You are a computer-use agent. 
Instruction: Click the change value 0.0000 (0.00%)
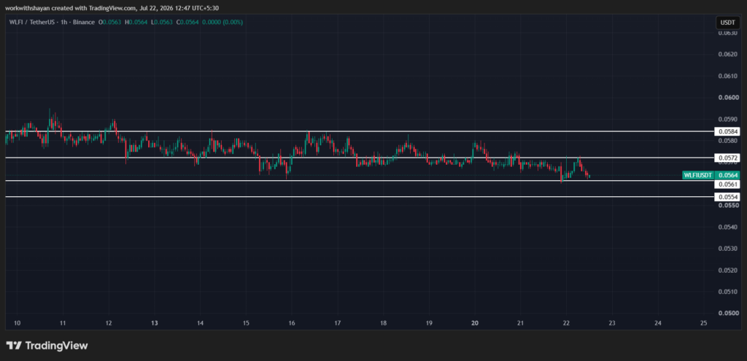(x=222, y=22)
